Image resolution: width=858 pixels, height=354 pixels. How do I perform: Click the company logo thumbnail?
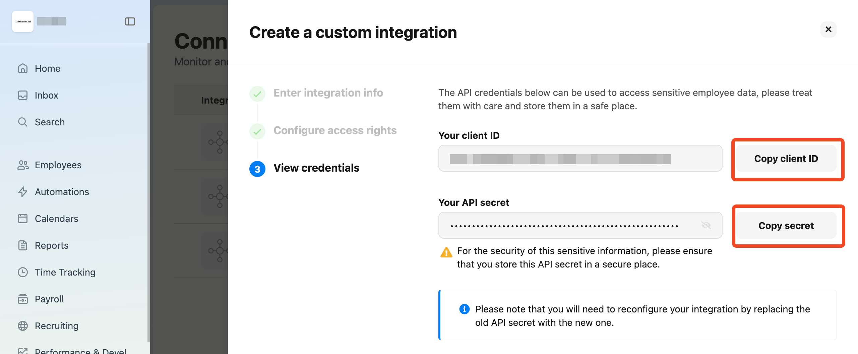(x=23, y=21)
